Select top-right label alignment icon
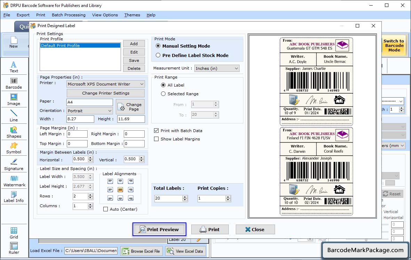The width and height of the screenshot is (411, 260). pyautogui.click(x=130, y=181)
